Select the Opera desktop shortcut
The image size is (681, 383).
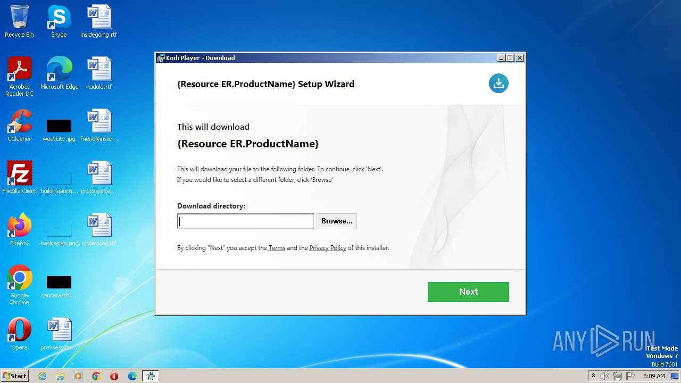pos(19,334)
